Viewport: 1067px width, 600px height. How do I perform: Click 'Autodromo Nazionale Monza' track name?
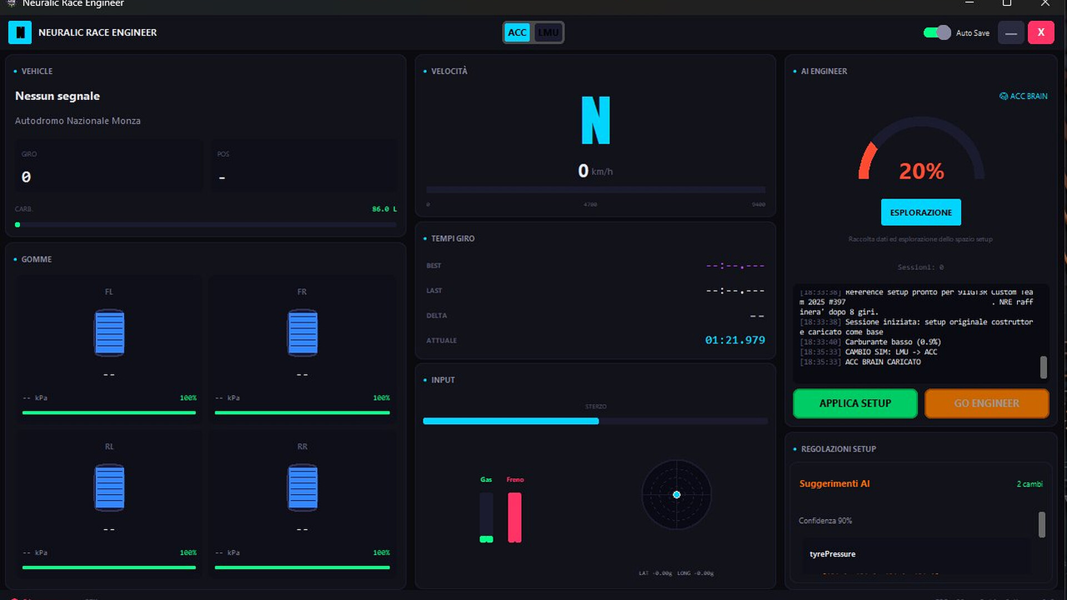point(78,121)
